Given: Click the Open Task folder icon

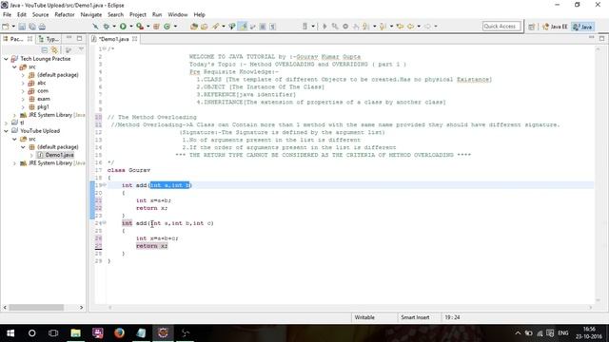Looking at the screenshot, I should coord(205,27).
